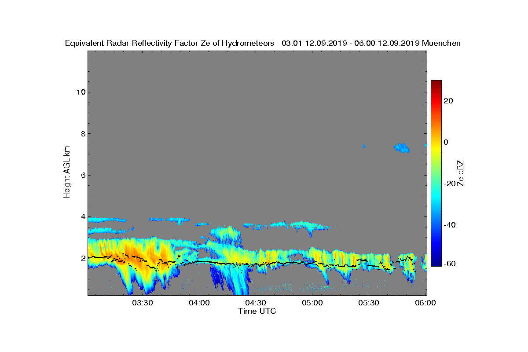Click the 06:00 time tick label

(x=425, y=303)
